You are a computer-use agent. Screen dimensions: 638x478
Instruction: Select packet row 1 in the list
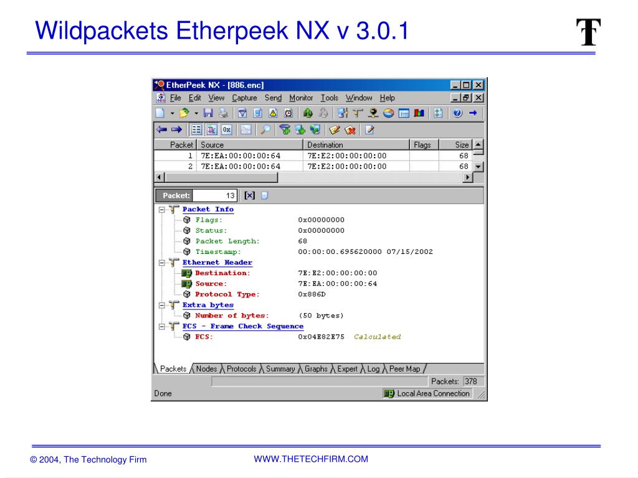click(313, 156)
